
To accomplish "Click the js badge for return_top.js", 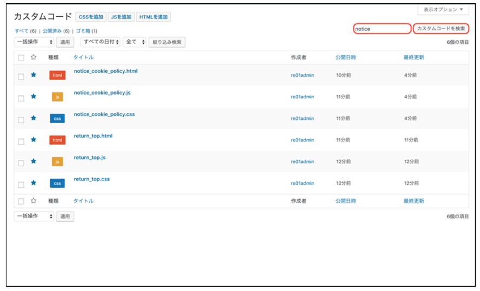I will [x=57, y=161].
